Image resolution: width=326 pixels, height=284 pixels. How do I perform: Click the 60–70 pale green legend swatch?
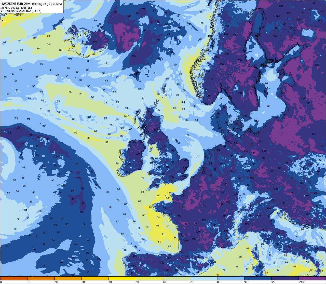[x=176, y=278]
